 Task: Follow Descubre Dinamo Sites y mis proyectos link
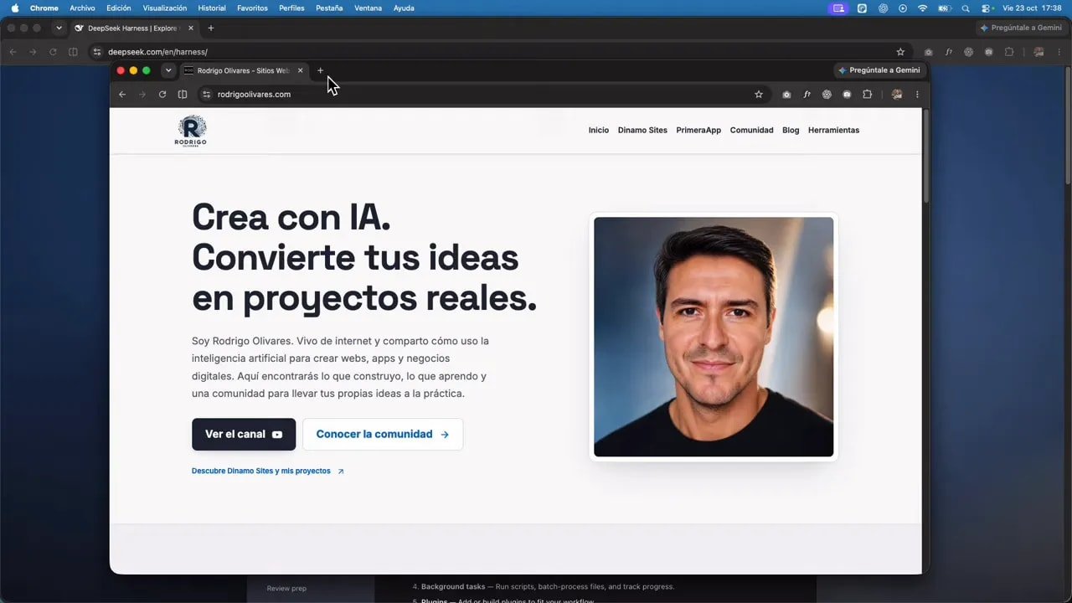pyautogui.click(x=268, y=471)
